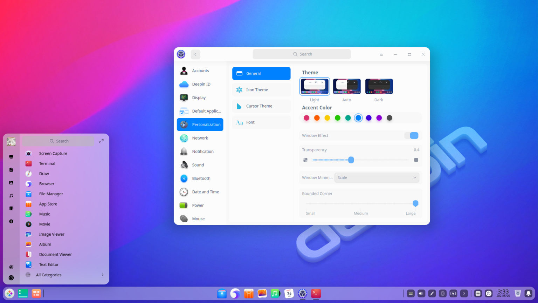Go back using the back arrow button
The image size is (538, 303).
[x=195, y=54]
